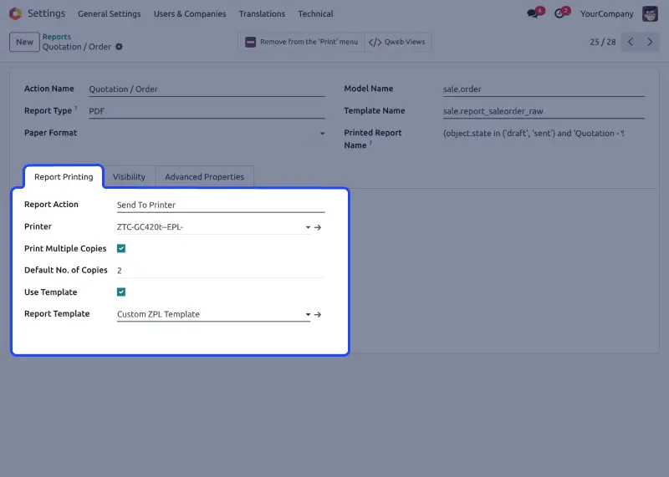669x477 pixels.
Task: Click Remove from the 'Print' menu
Action: coord(301,42)
